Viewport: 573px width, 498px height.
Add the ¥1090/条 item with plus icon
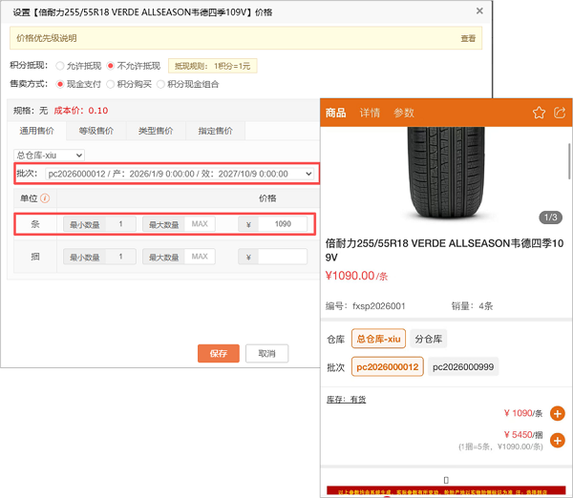pos(558,413)
